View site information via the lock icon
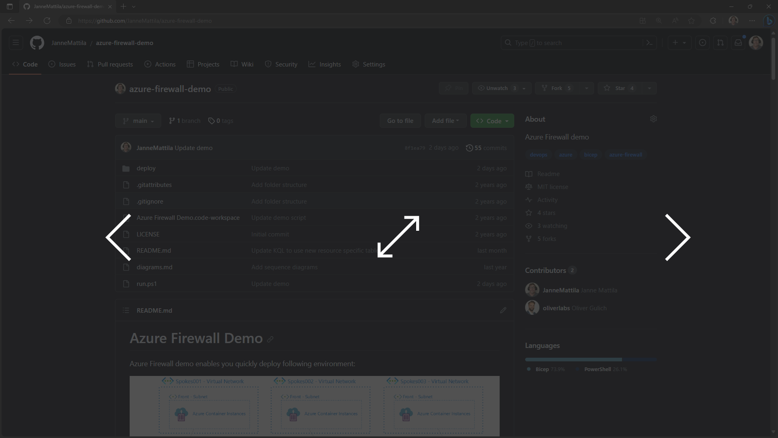778x438 pixels. pos(69,21)
